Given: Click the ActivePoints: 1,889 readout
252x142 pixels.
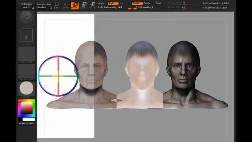Looking at the screenshot, I should coord(216,3).
